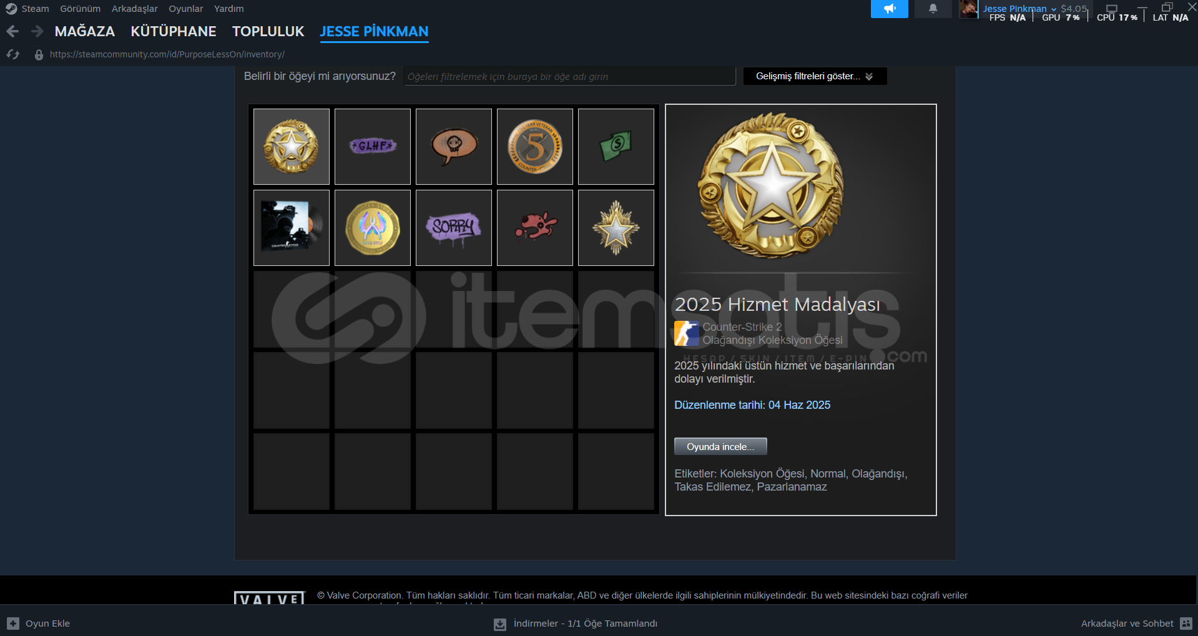
Task: Switch to the MAĞAZA tab
Action: tap(85, 31)
